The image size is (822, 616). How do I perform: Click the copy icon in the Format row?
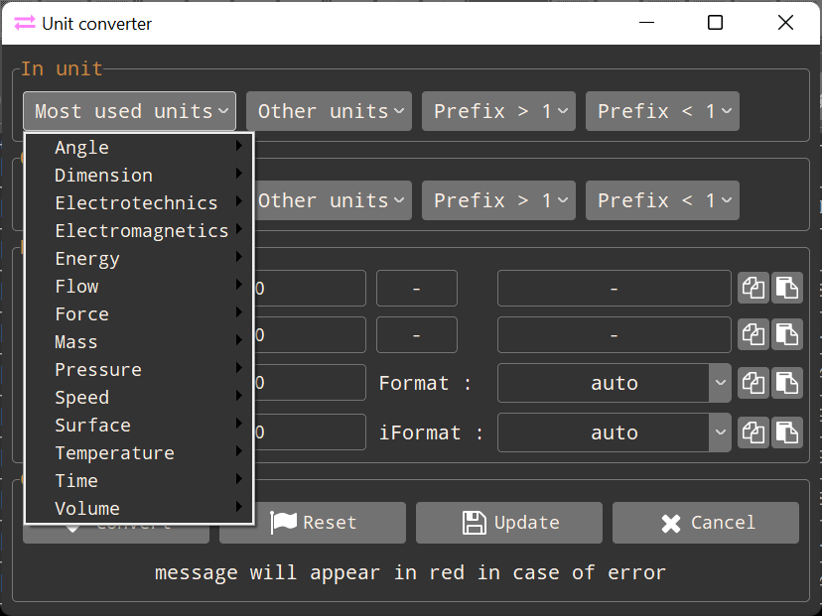coord(753,383)
